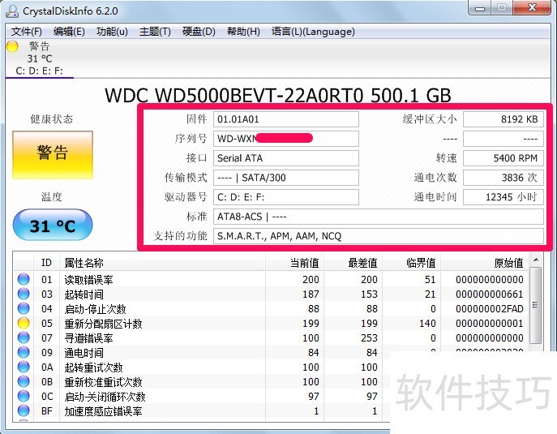Click the 原始值 column header
Image resolution: width=557 pixels, height=434 pixels.
pyautogui.click(x=485, y=263)
